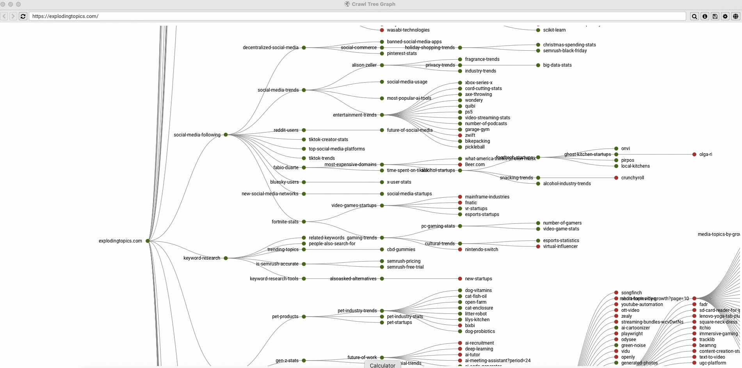This screenshot has width=742, height=368.
Task: Collapse the pet-industry-trends node circle
Action: coord(382,311)
